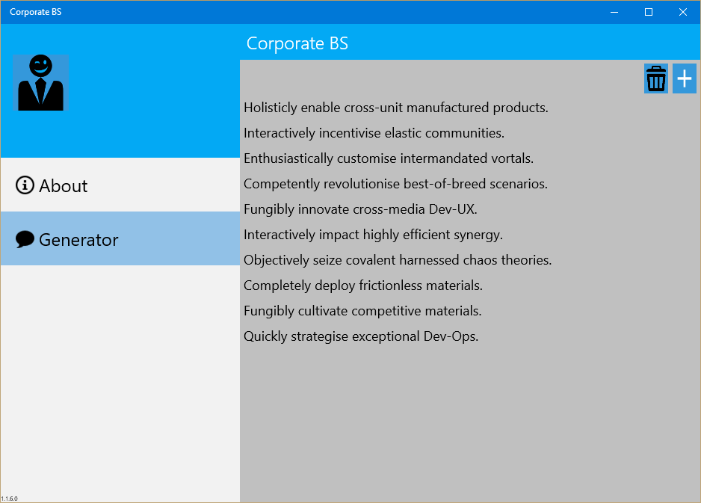The image size is (701, 503).
Task: Select "Completely deploy frictionless materials." entry
Action: [363, 286]
